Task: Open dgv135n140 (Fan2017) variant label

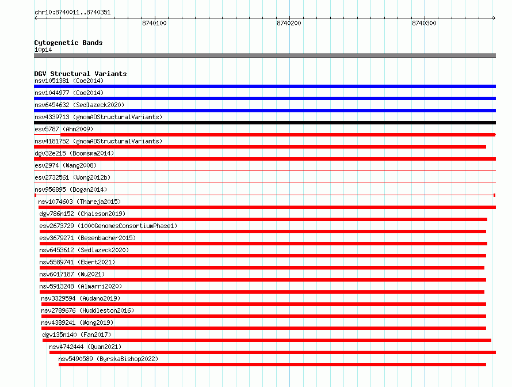Action: click(x=77, y=335)
